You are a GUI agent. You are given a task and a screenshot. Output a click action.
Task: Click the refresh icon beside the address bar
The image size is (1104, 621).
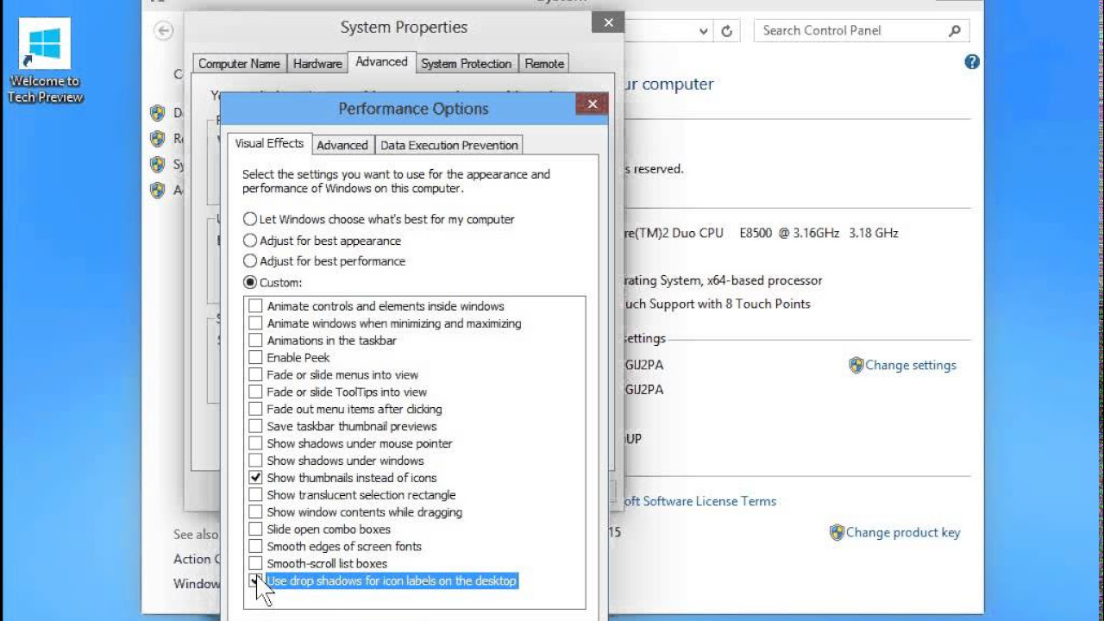click(727, 30)
